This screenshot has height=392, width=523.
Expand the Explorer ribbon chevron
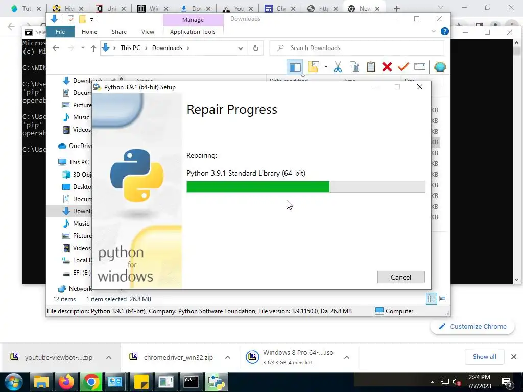coord(433,31)
